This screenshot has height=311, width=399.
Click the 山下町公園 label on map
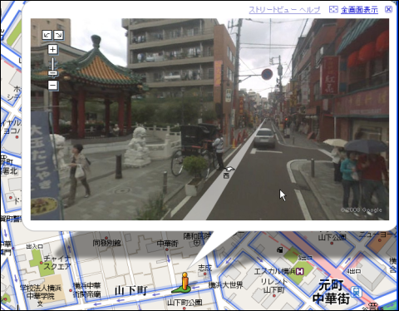tap(185, 303)
